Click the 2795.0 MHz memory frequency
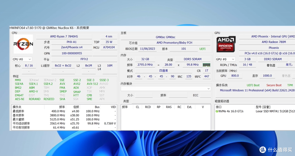Viewport: 295px width, 156px height. tap(145, 65)
